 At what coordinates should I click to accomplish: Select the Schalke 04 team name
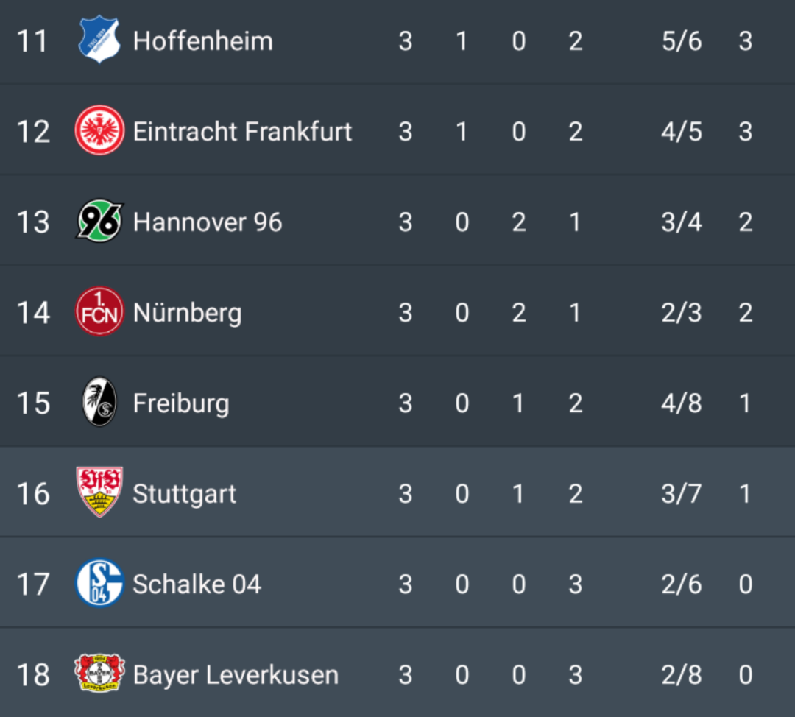click(197, 584)
